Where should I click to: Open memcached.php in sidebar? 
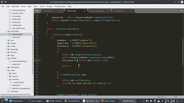pos(18,10)
